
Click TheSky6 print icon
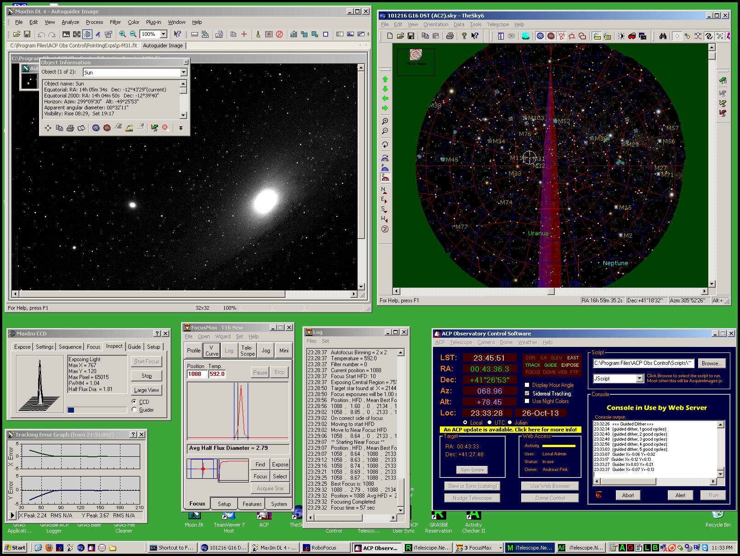450,36
